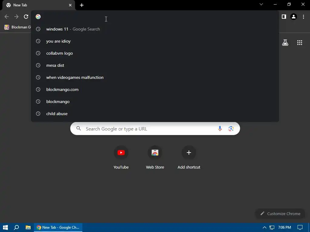Select the New Tab browser tab

point(39,5)
